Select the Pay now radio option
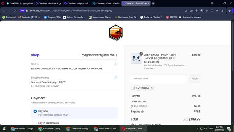 [35, 111]
